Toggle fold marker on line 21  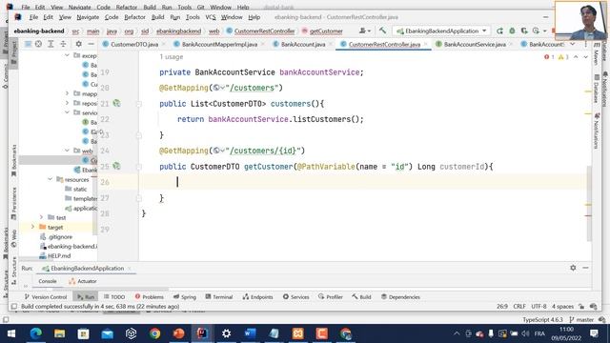click(x=138, y=104)
